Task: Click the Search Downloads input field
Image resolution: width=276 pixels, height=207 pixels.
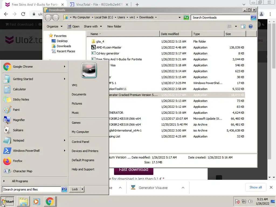Action: click(220, 18)
